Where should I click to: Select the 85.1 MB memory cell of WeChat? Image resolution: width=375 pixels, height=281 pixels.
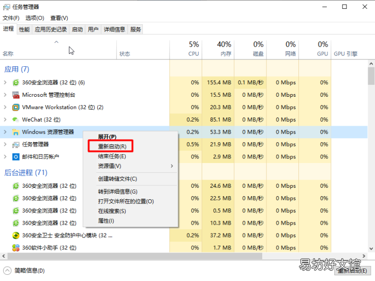pos(218,120)
